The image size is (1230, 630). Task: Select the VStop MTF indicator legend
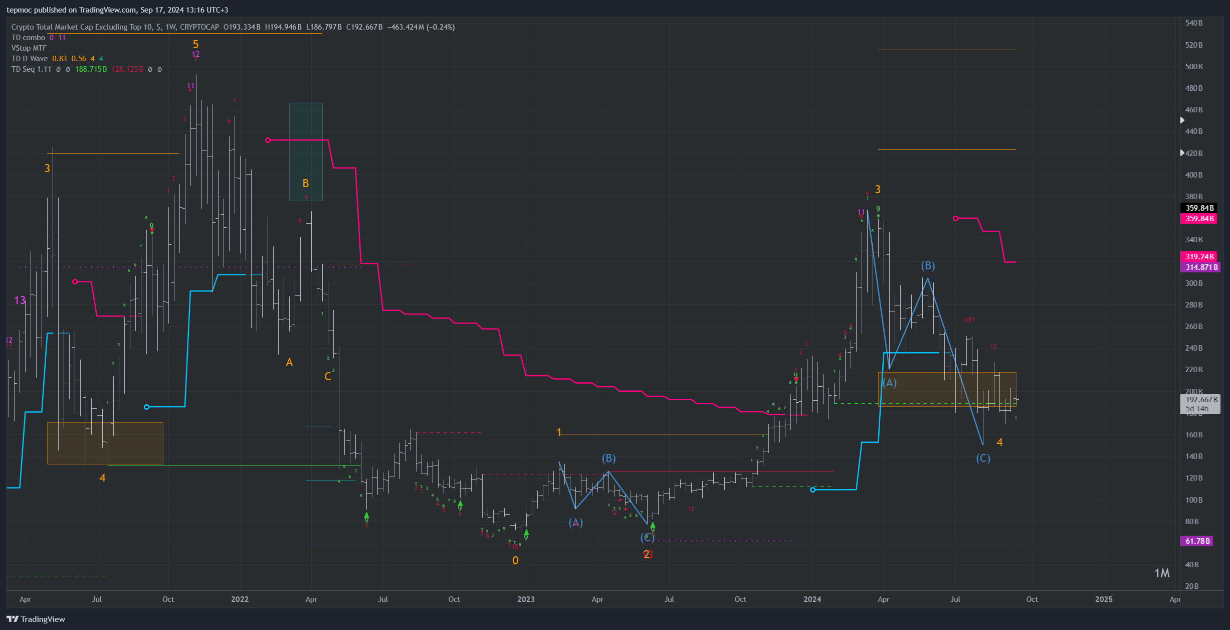(29, 48)
